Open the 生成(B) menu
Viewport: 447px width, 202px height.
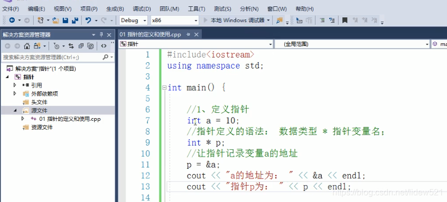(115, 9)
